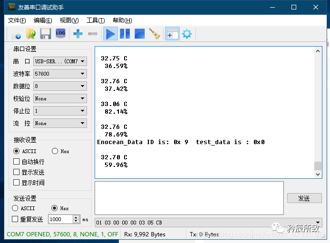Click the 32.75 C reading in output
This screenshot has height=243, width=330.
click(114, 58)
